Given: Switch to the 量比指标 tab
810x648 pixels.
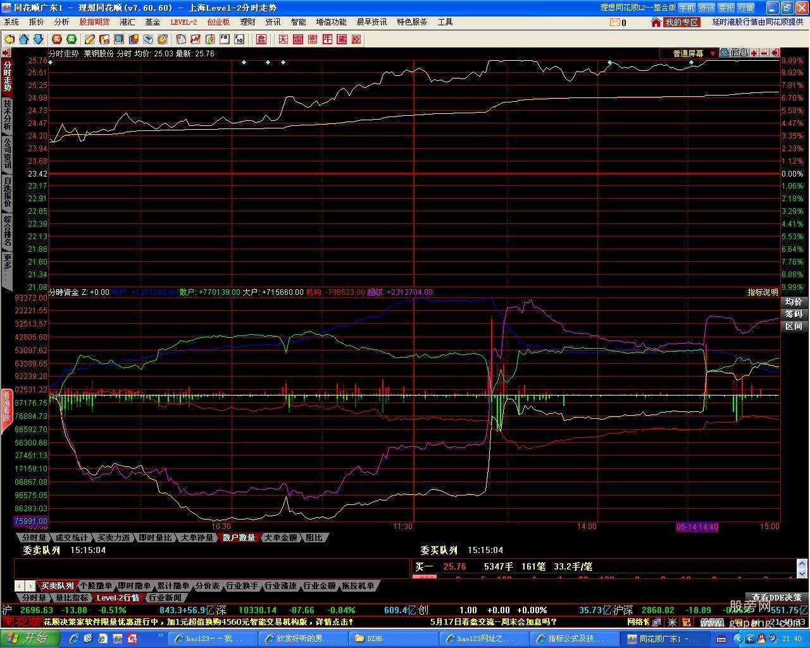Looking at the screenshot, I should coord(72,597).
